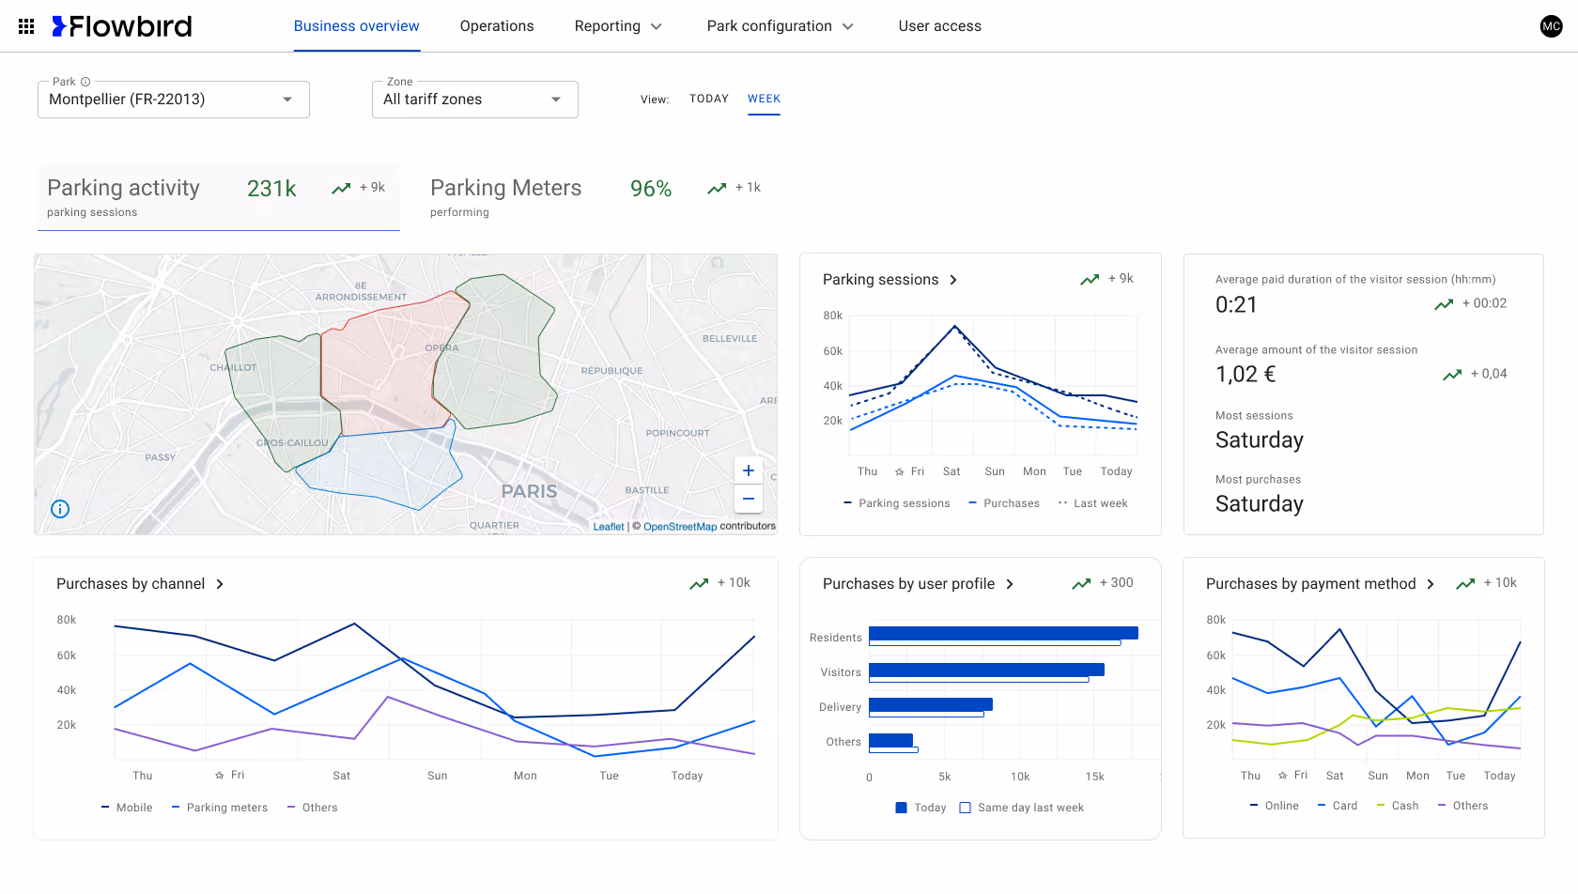The height and width of the screenshot is (894, 1578).
Task: Click the star icon next to Fri in Parking sessions chart
Action: pos(900,472)
